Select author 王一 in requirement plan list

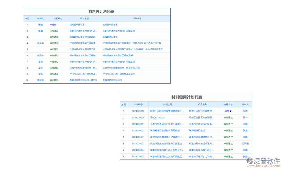245,118
